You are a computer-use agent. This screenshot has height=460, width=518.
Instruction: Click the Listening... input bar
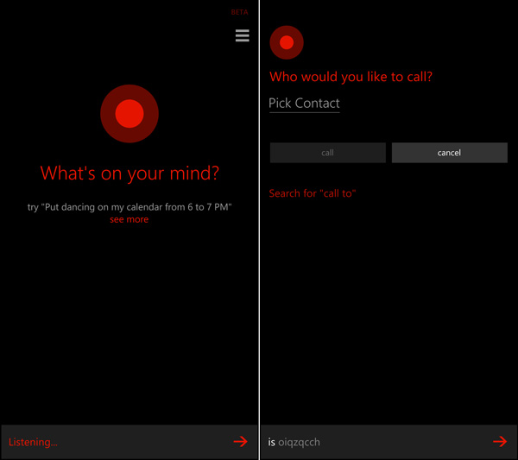pyautogui.click(x=121, y=442)
